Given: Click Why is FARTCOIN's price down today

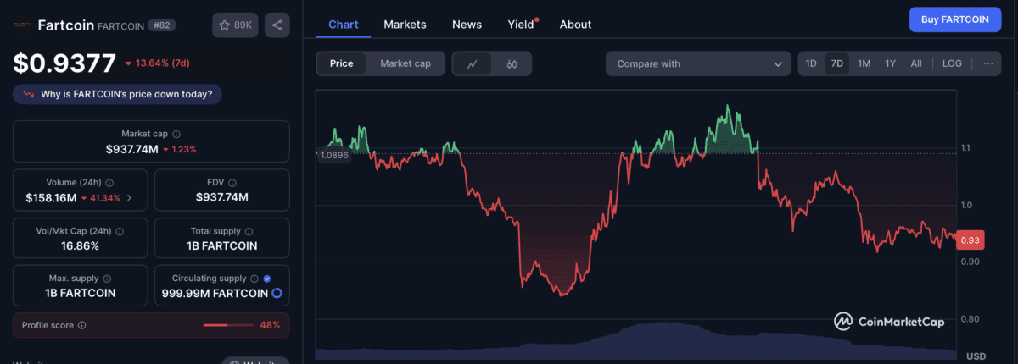Looking at the screenshot, I should click(117, 94).
